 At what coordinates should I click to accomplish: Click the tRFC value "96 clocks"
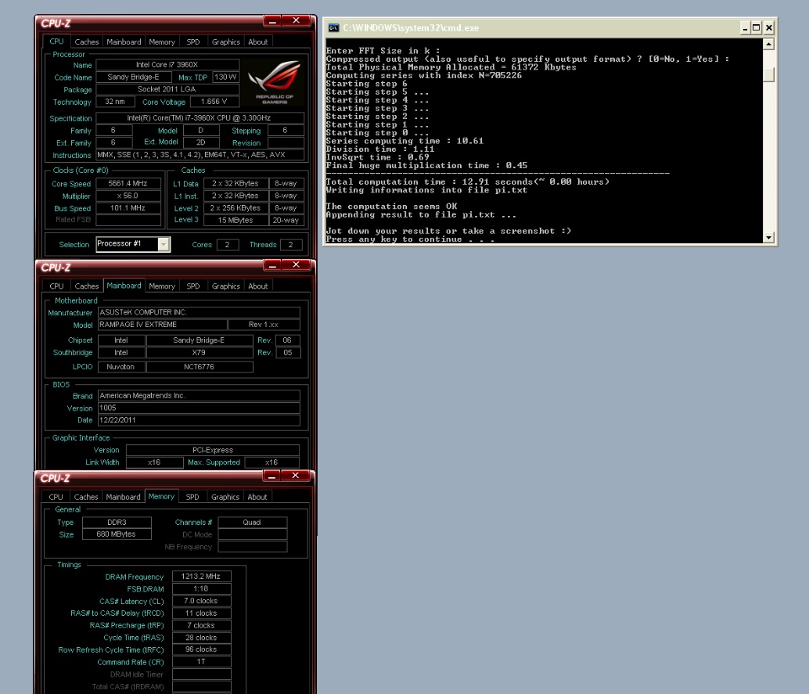tap(201, 649)
